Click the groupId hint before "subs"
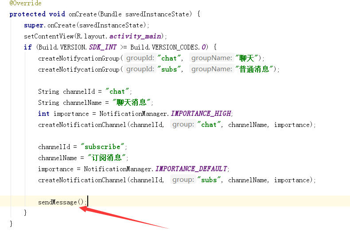 click(x=140, y=69)
